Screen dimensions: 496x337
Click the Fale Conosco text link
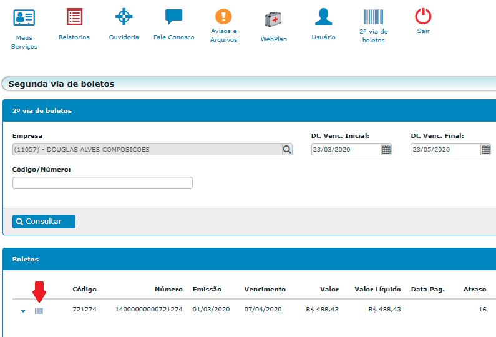173,37
